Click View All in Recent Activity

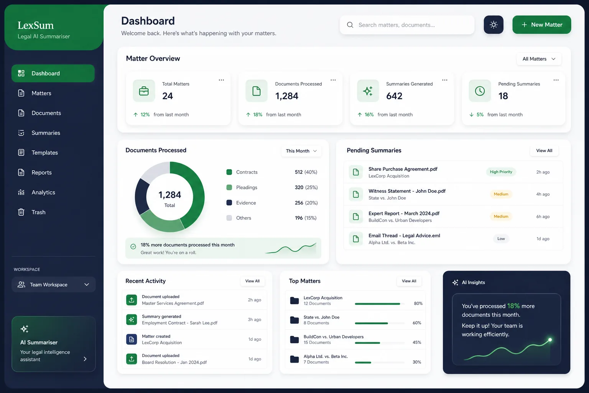pyautogui.click(x=252, y=281)
